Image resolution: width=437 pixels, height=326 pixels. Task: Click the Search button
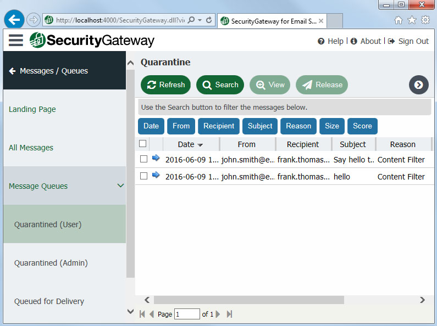coord(220,85)
